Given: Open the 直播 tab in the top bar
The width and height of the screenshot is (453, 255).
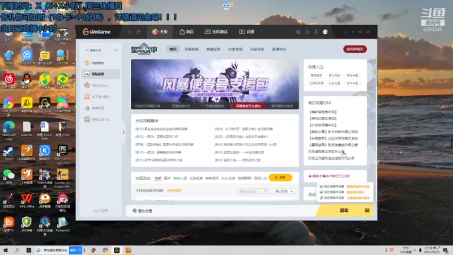Looking at the screenshot, I should pos(246,32).
